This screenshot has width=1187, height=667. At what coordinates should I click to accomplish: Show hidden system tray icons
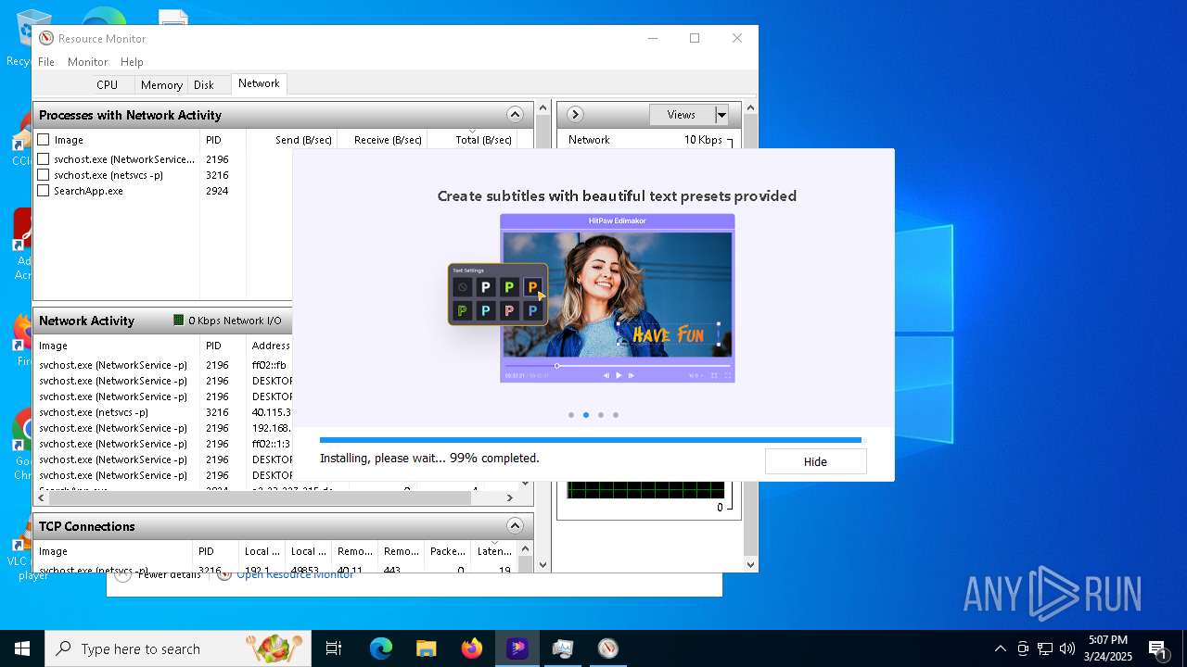pos(1000,648)
